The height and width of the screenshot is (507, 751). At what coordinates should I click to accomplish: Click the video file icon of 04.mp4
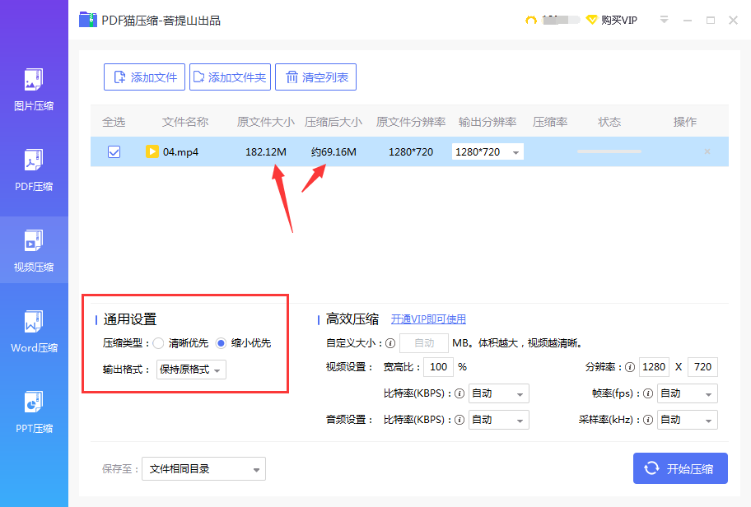tap(152, 151)
